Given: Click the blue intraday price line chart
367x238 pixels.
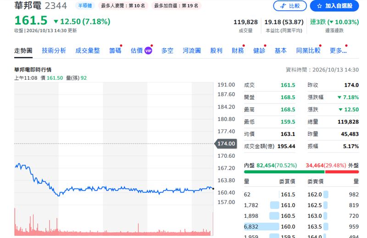Looking at the screenshot, I should pyautogui.click(x=114, y=179).
